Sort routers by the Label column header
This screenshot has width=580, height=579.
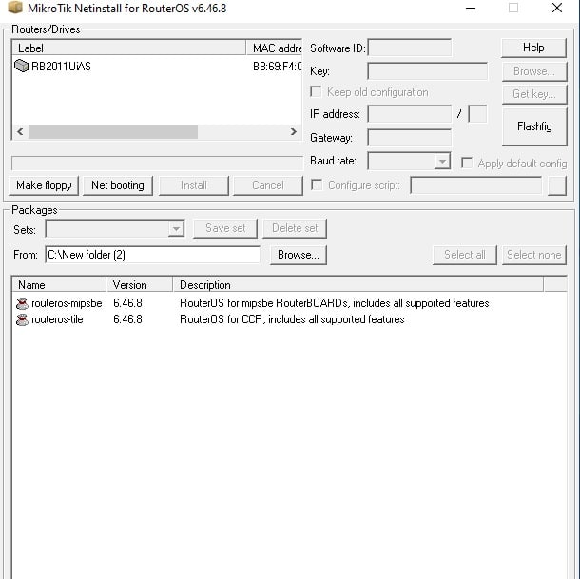129,48
